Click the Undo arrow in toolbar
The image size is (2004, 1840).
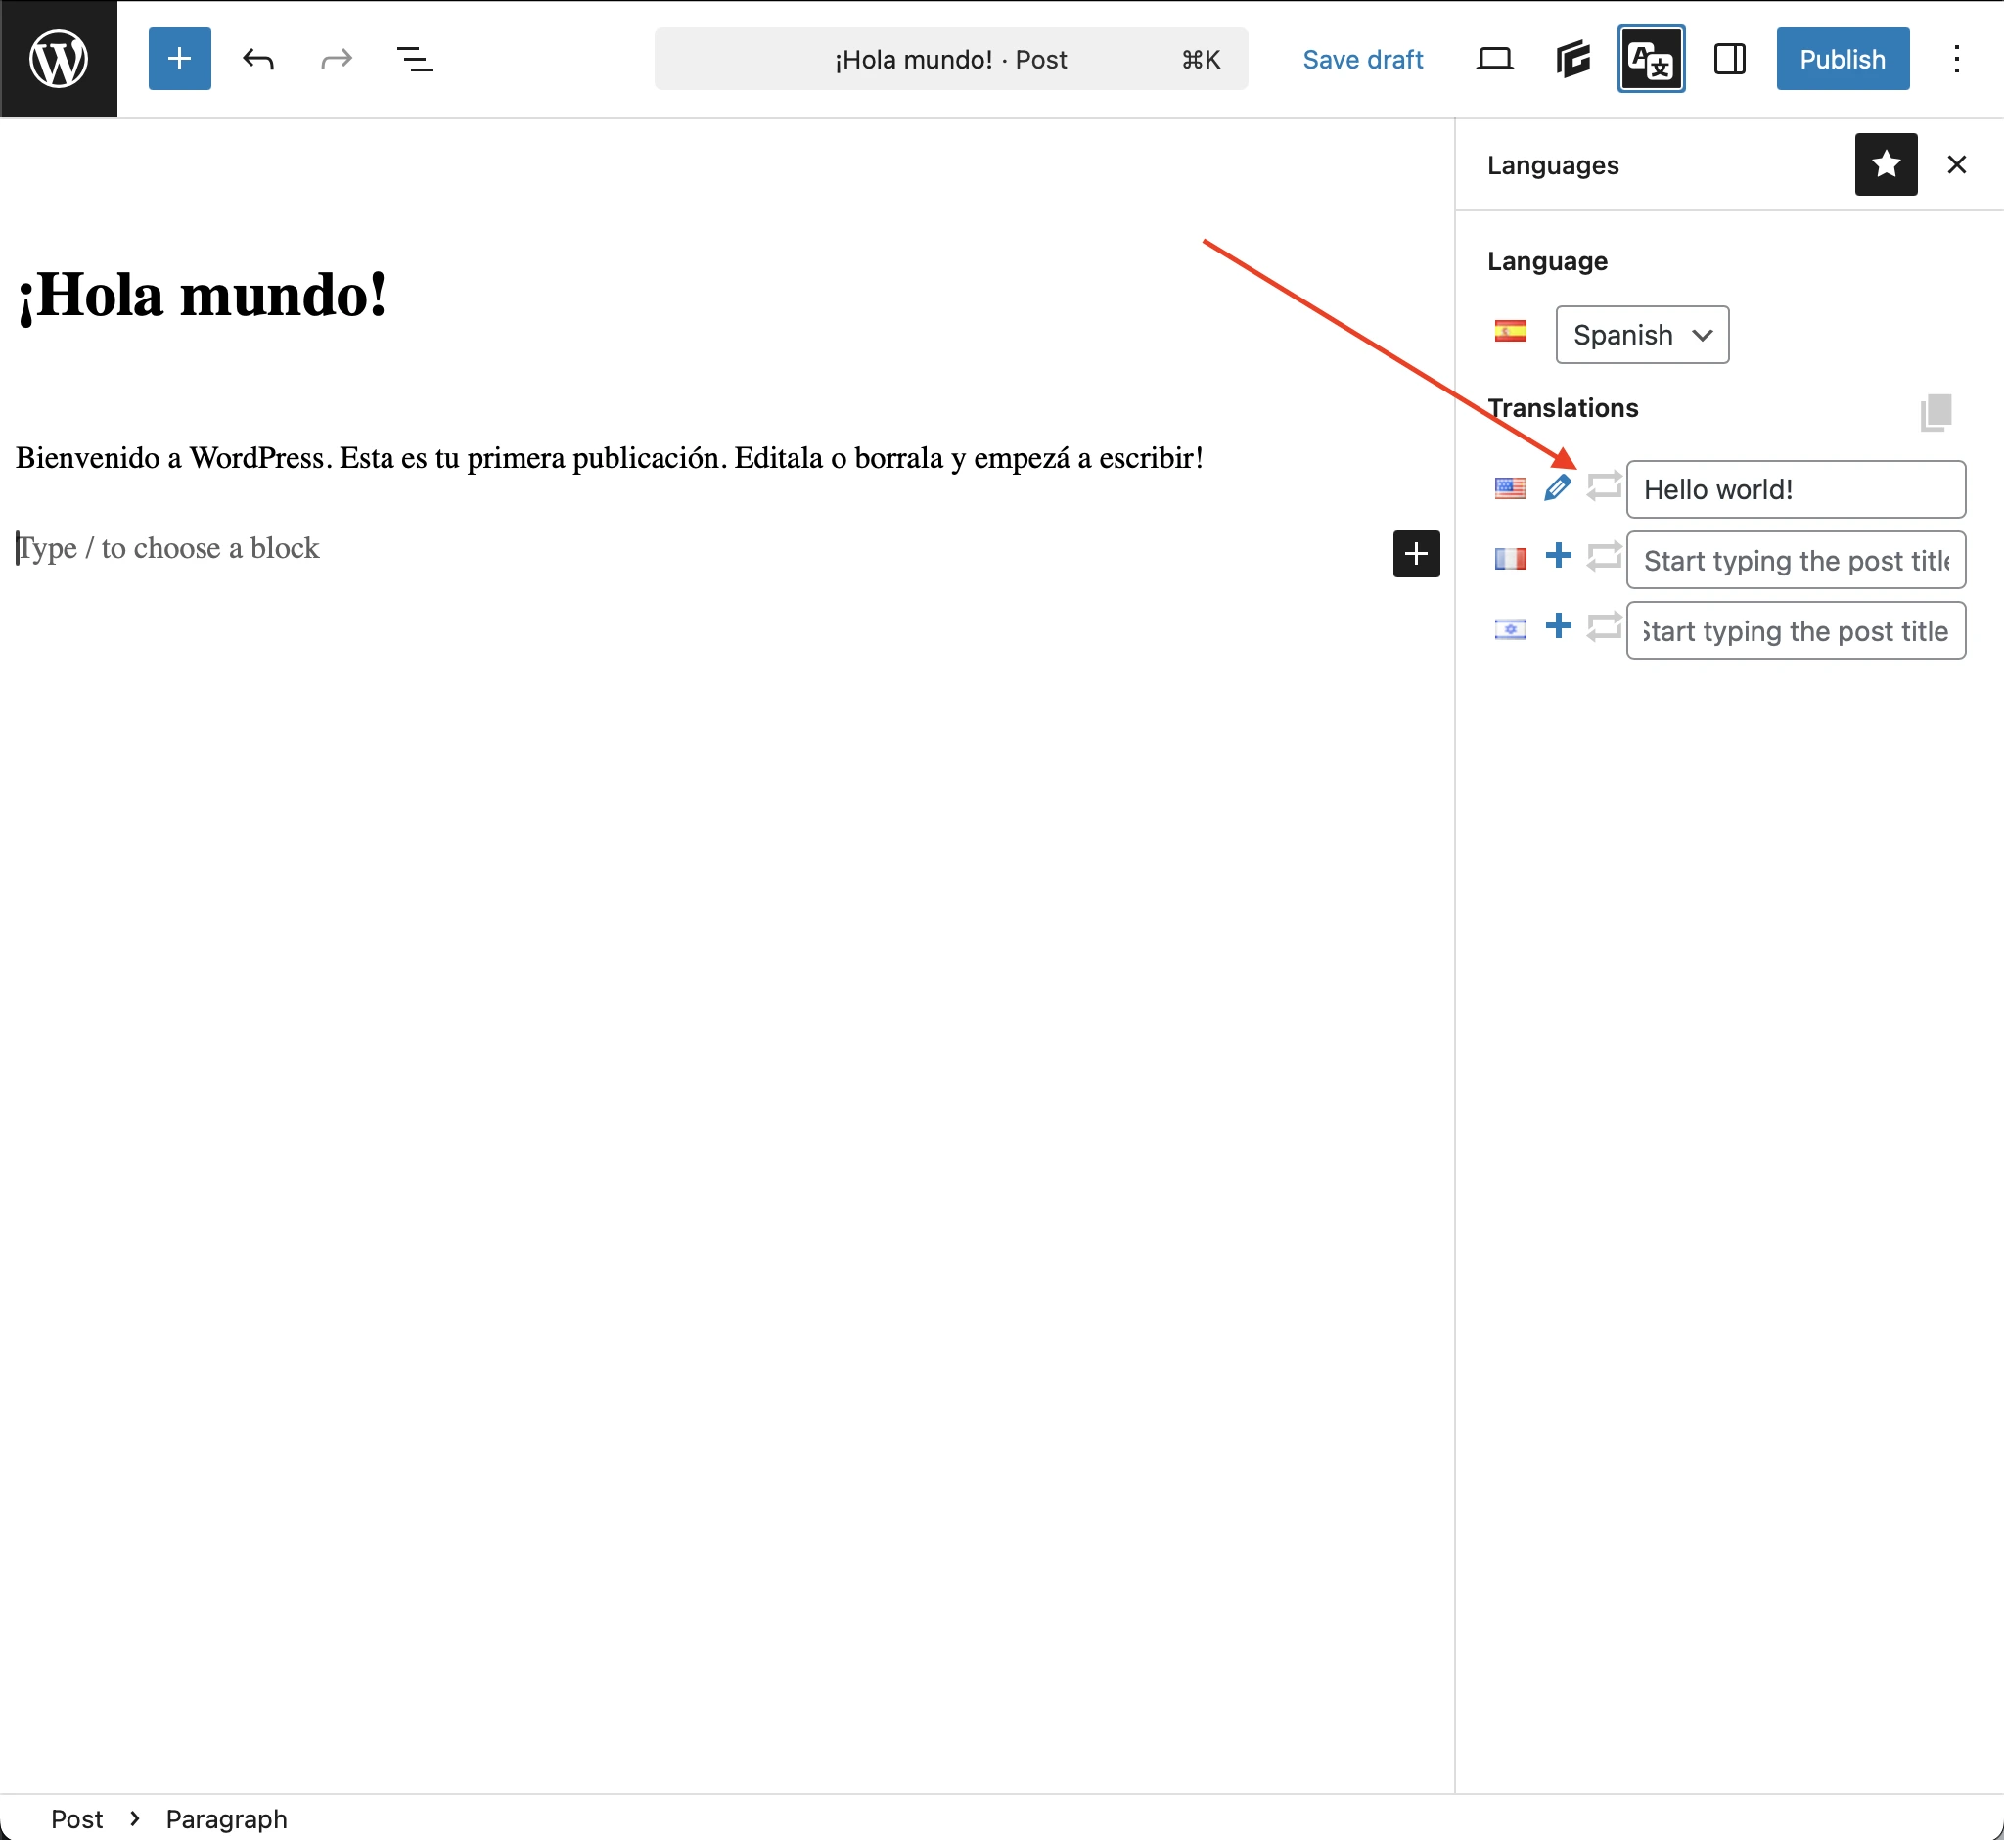click(258, 59)
